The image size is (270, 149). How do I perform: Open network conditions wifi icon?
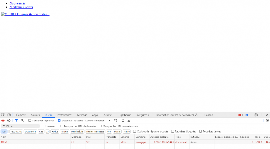pos(115,120)
